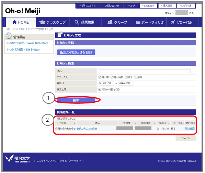
Task: Toggle the 掲示中 status checkbox
Action: (x=100, y=77)
